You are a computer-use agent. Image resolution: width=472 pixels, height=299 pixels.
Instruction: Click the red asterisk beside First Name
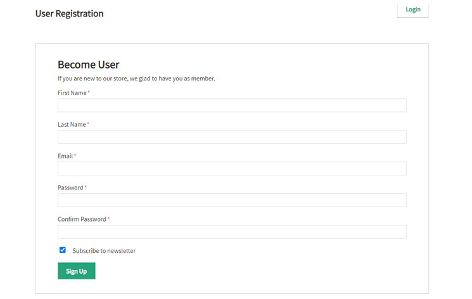pos(89,92)
